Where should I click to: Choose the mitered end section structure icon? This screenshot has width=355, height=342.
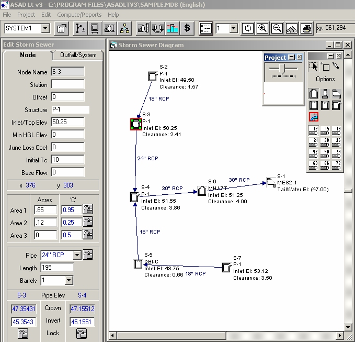[336, 94]
